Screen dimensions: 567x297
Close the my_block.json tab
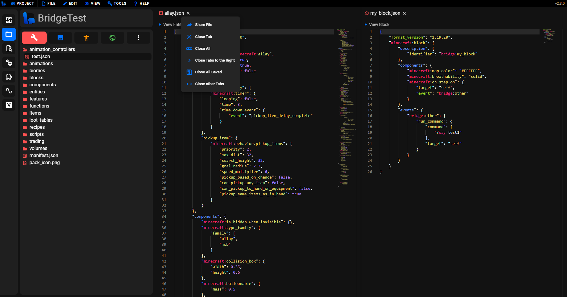(x=405, y=13)
